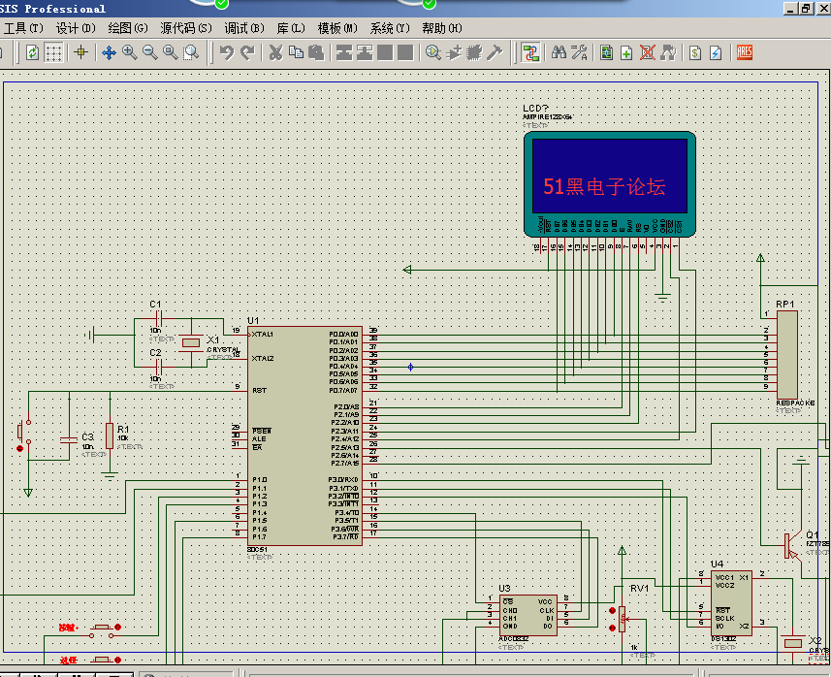The height and width of the screenshot is (677, 831).
Task: Open the 工具(T) menu
Action: point(23,28)
